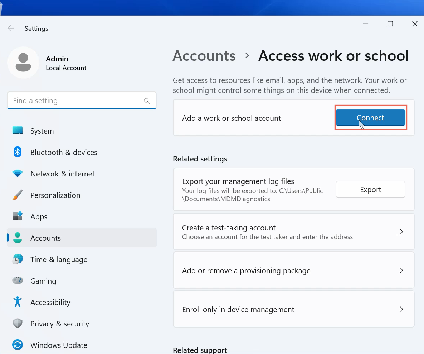Click the search magnifier icon
The image size is (424, 354).
pos(147,101)
